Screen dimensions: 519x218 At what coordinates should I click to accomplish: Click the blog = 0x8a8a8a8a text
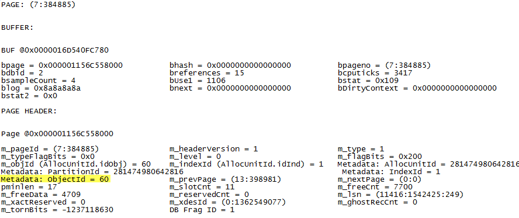[41, 88]
